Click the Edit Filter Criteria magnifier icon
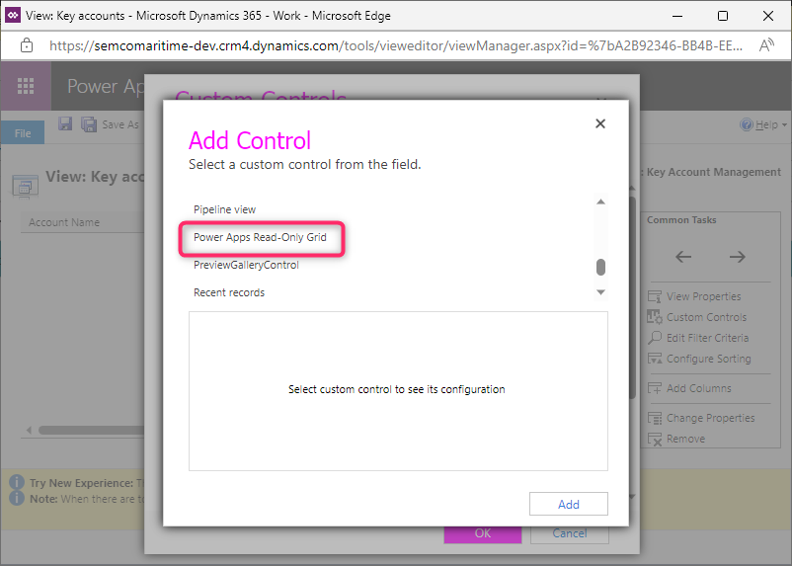This screenshot has height=566, width=792. coord(655,338)
